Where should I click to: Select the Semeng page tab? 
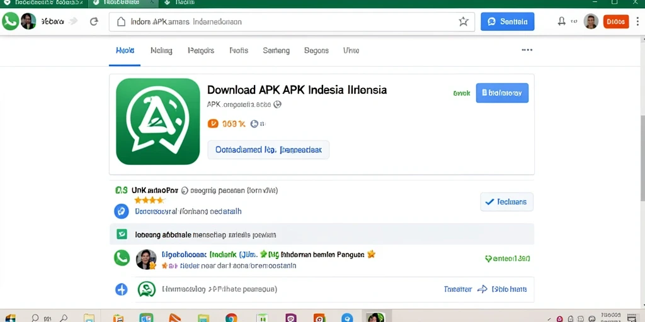click(x=276, y=50)
